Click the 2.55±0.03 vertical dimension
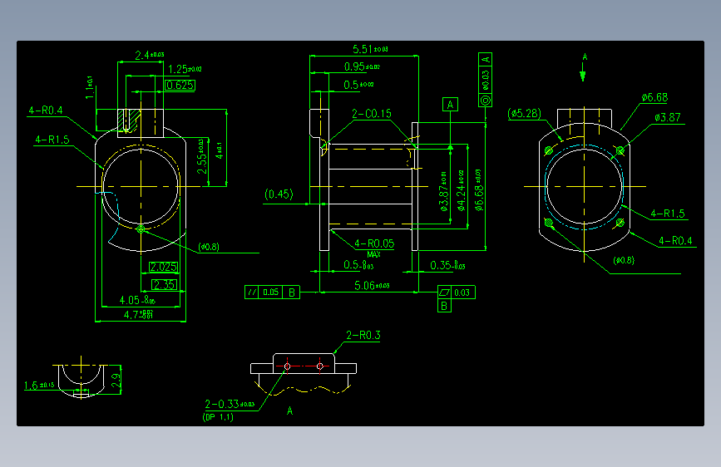The width and height of the screenshot is (721, 467). 202,156
